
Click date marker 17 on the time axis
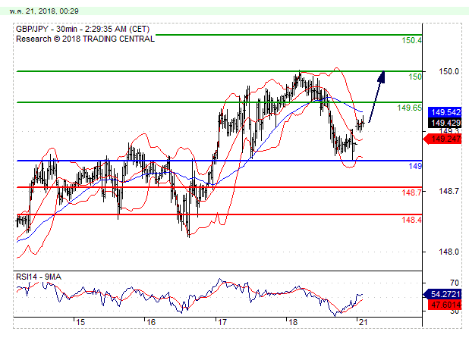pyautogui.click(x=221, y=322)
